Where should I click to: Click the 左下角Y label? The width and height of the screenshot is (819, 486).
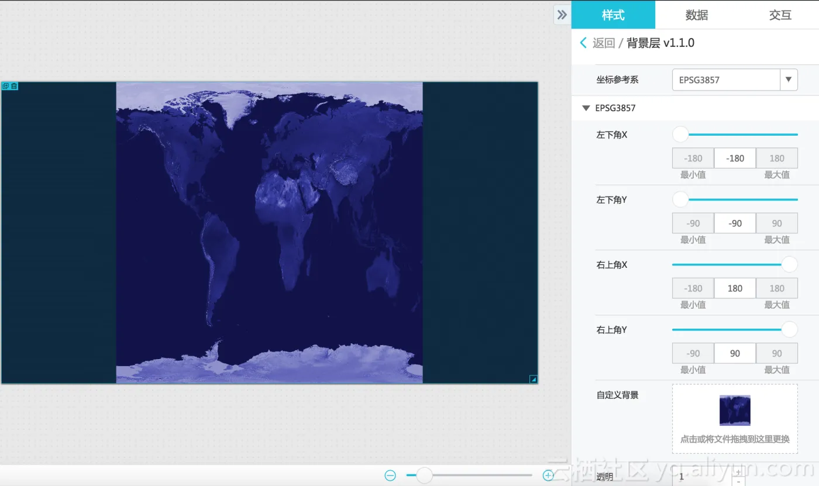612,199
